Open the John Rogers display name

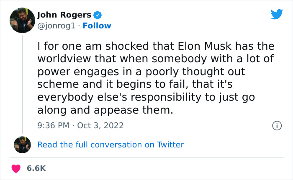point(64,15)
